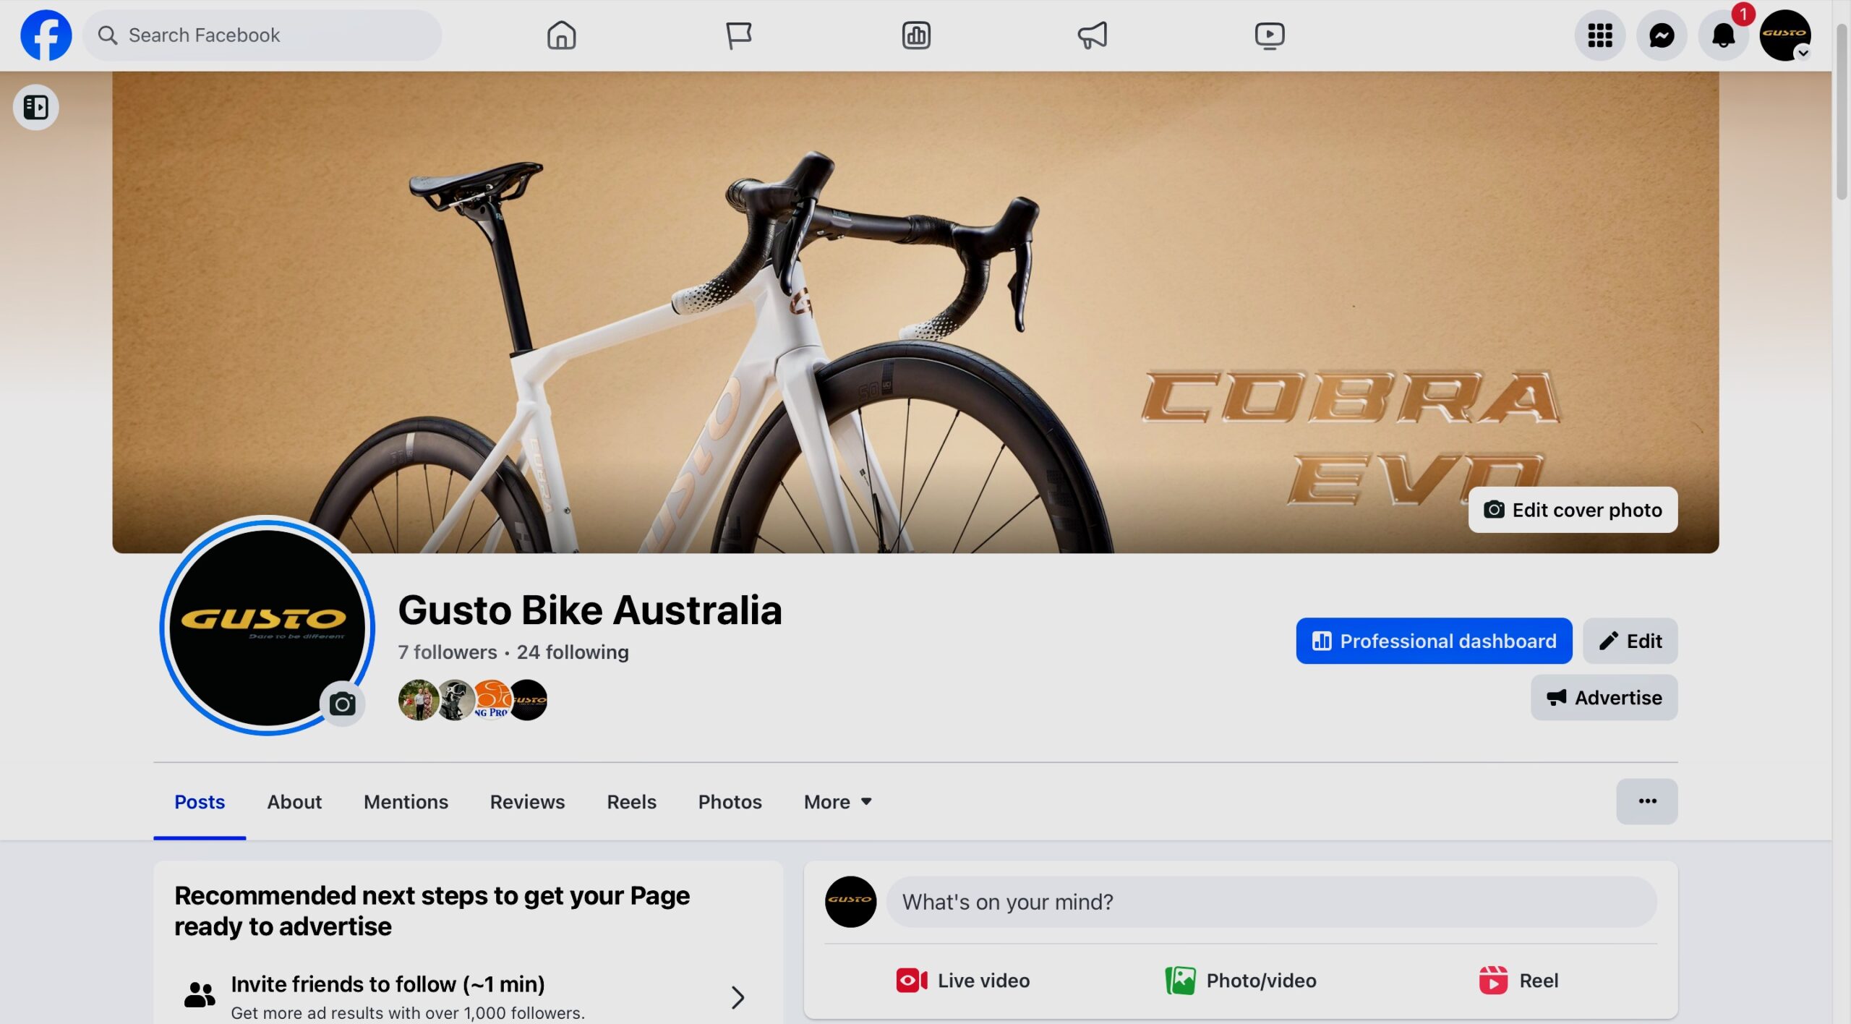This screenshot has height=1024, width=1851.
Task: Expand Invite friends to follow chevron
Action: pyautogui.click(x=737, y=997)
